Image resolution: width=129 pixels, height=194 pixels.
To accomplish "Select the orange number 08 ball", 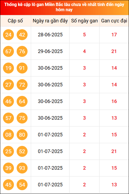I will tap(8, 135).
